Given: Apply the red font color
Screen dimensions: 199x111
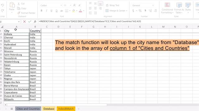Looking at the screenshot, I should (x=80, y=11).
